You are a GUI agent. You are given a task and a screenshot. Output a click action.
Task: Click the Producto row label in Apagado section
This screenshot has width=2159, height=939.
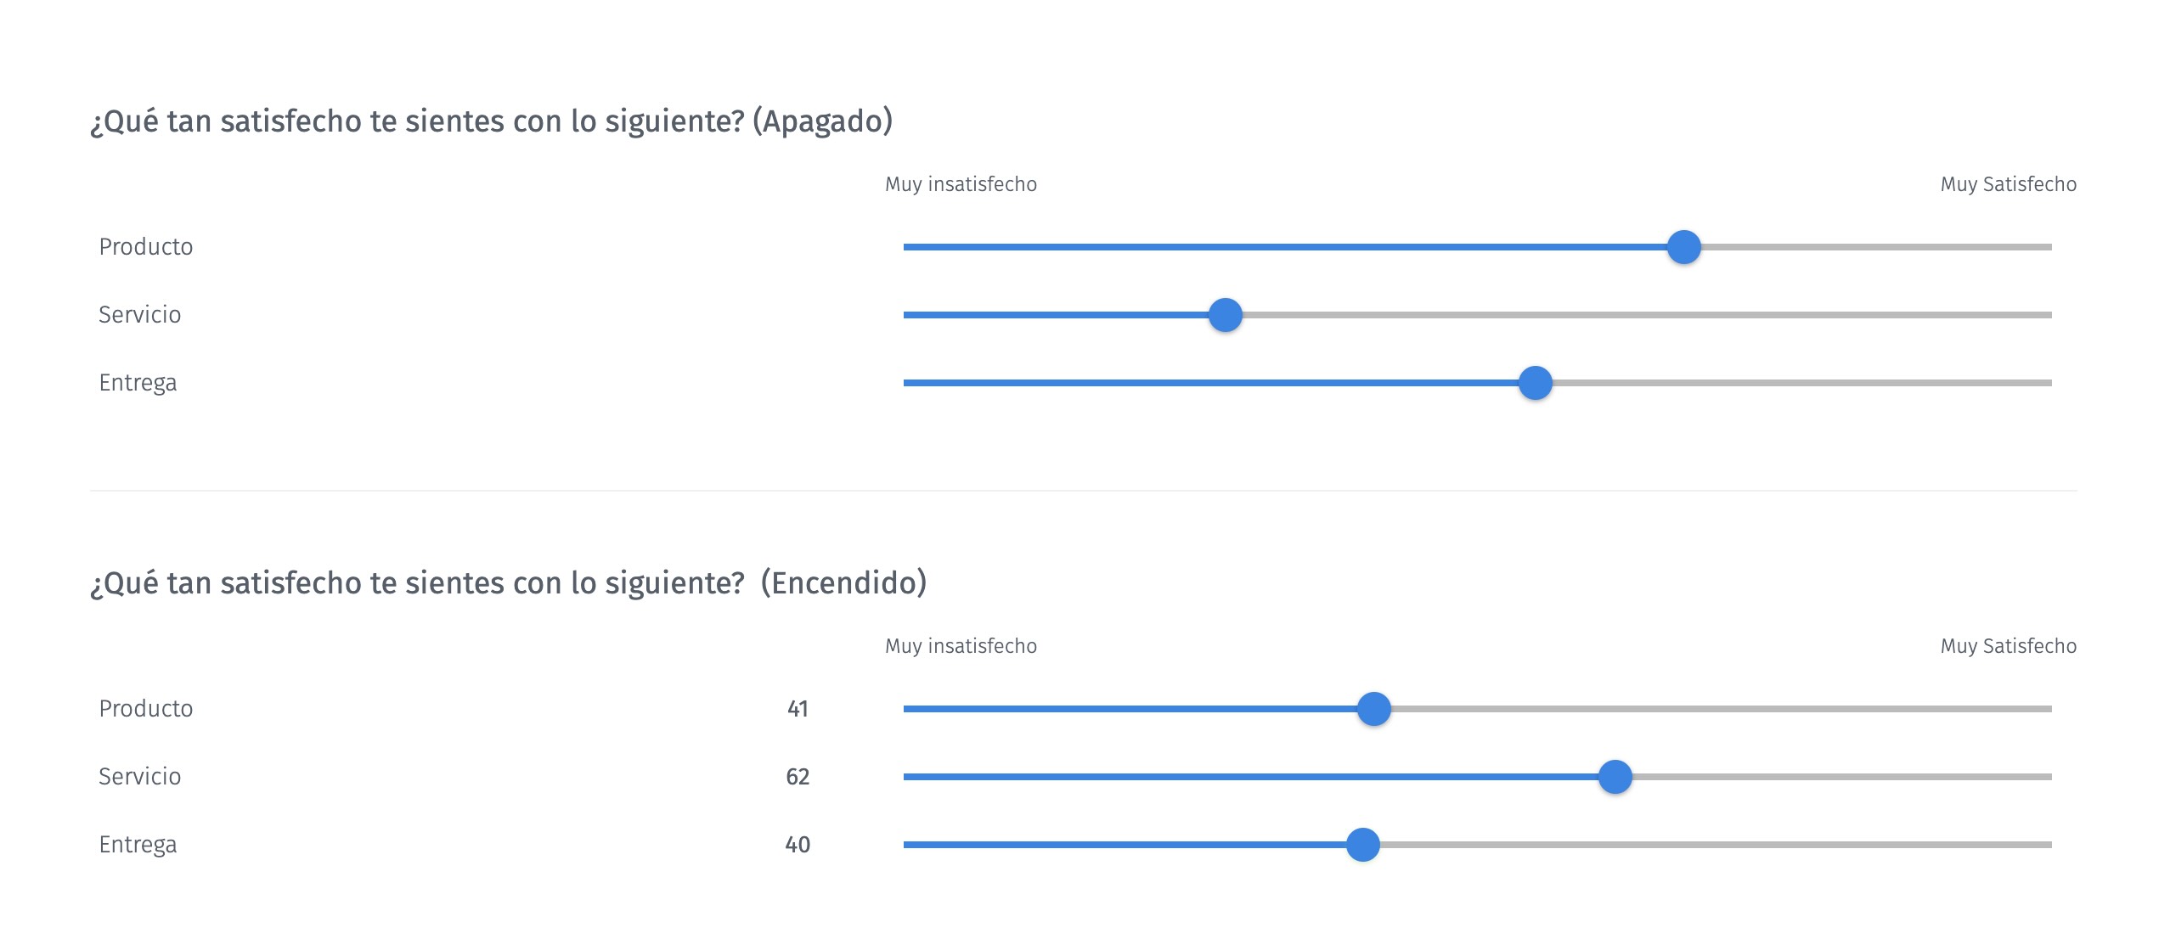[146, 246]
